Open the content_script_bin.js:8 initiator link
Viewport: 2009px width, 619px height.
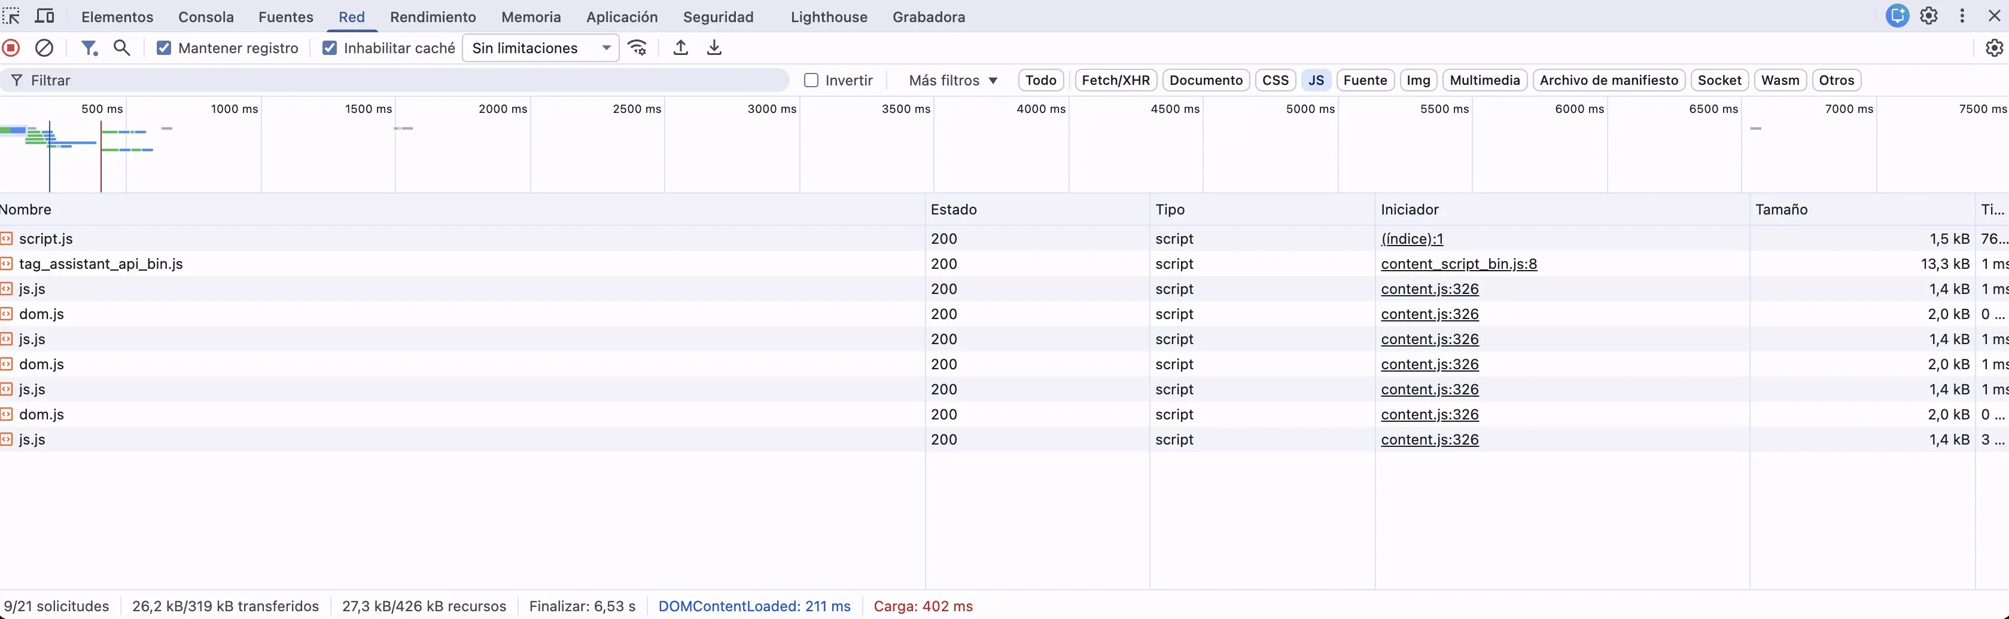[1459, 263]
